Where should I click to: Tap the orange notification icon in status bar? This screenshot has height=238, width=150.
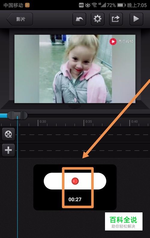[x=27, y=5]
